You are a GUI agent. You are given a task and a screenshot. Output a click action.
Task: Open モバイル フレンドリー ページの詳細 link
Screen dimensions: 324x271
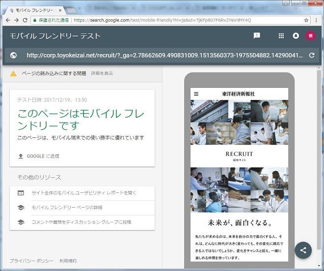[67, 208]
